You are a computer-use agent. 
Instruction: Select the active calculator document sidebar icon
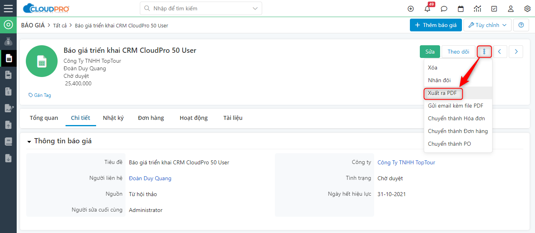point(8,58)
